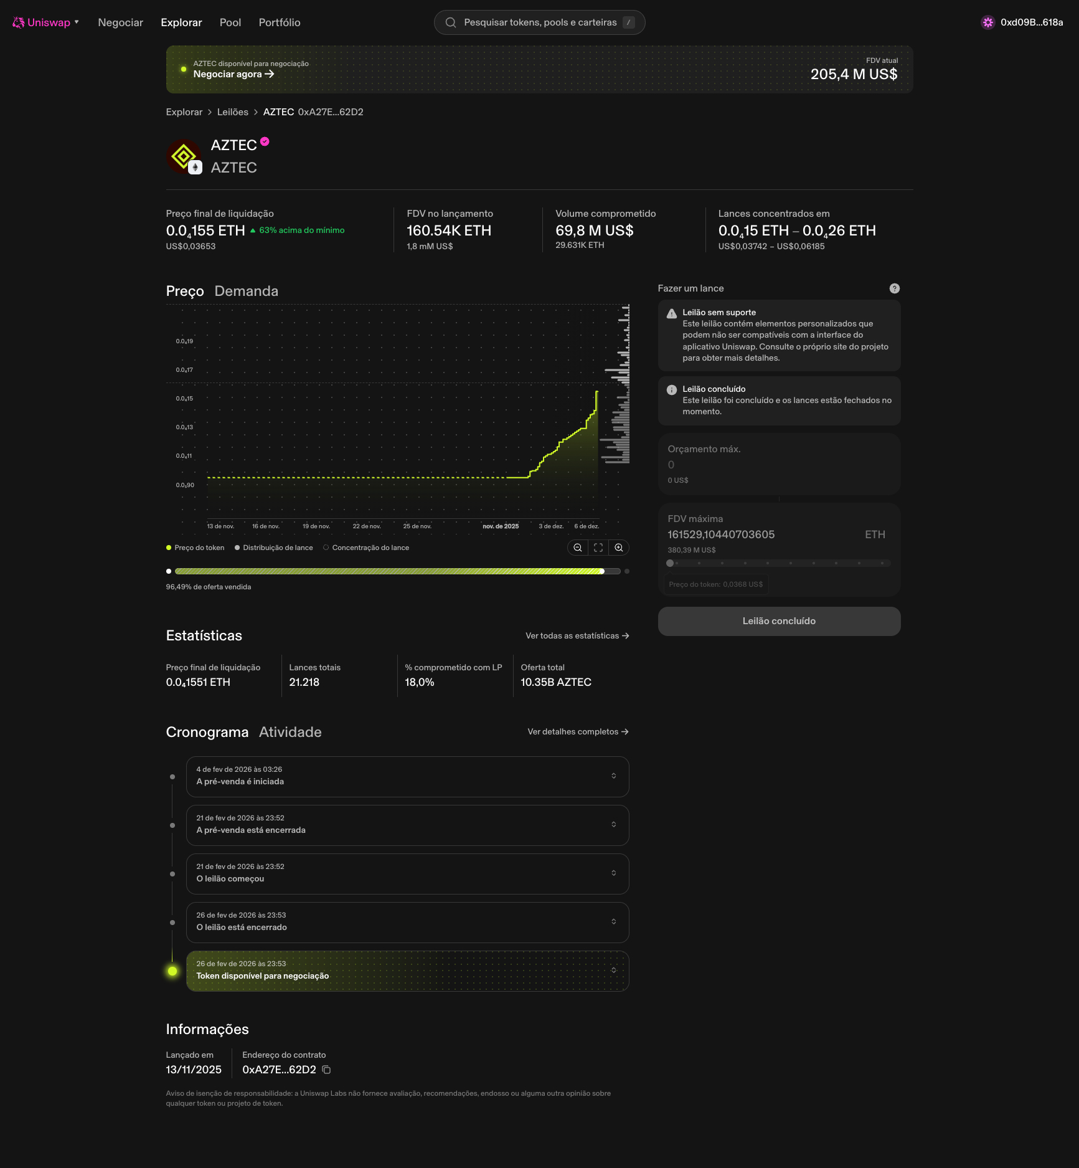This screenshot has width=1079, height=1168.
Task: Open the Negociar menu
Action: (120, 22)
